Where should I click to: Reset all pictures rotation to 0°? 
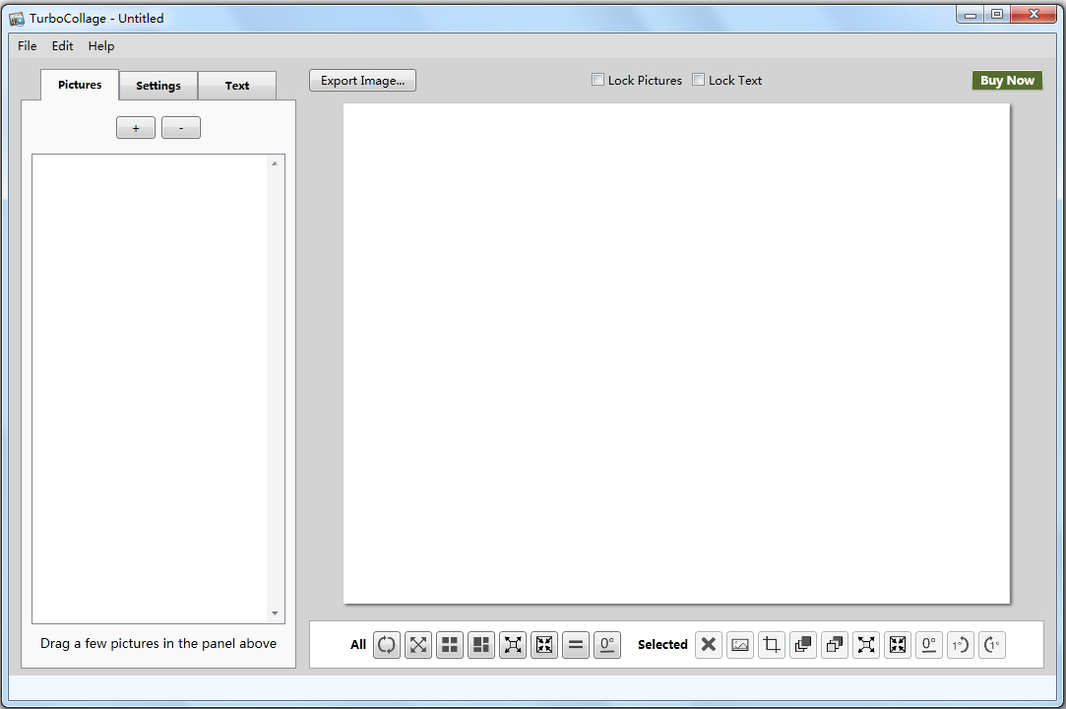pyautogui.click(x=607, y=645)
